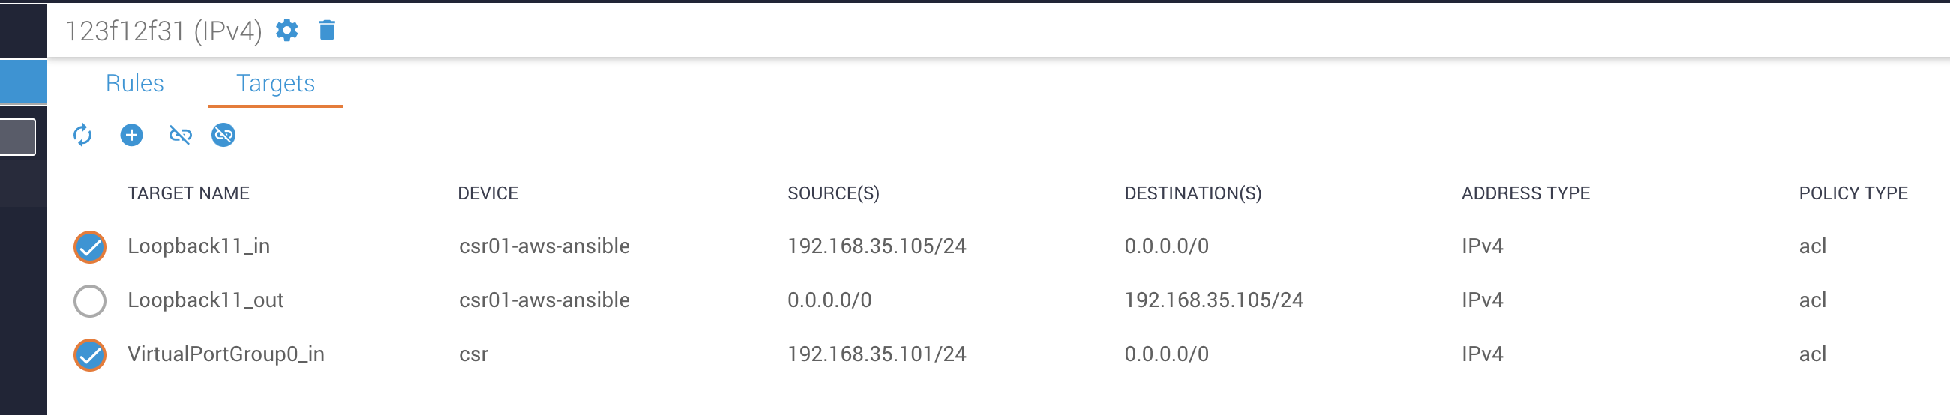
Task: Sort by the TARGET NAME column header
Action: coord(188,193)
